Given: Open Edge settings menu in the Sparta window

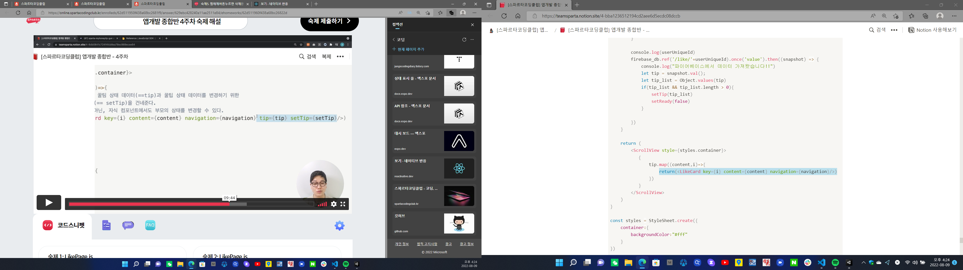Looking at the screenshot, I should click(474, 13).
